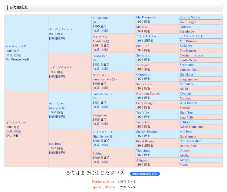
Task: Select the Thatching sire link
Action: coord(143,151)
